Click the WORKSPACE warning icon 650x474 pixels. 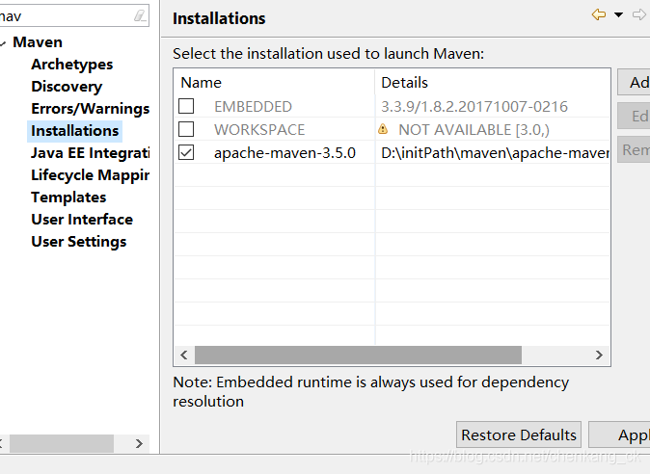click(x=383, y=129)
